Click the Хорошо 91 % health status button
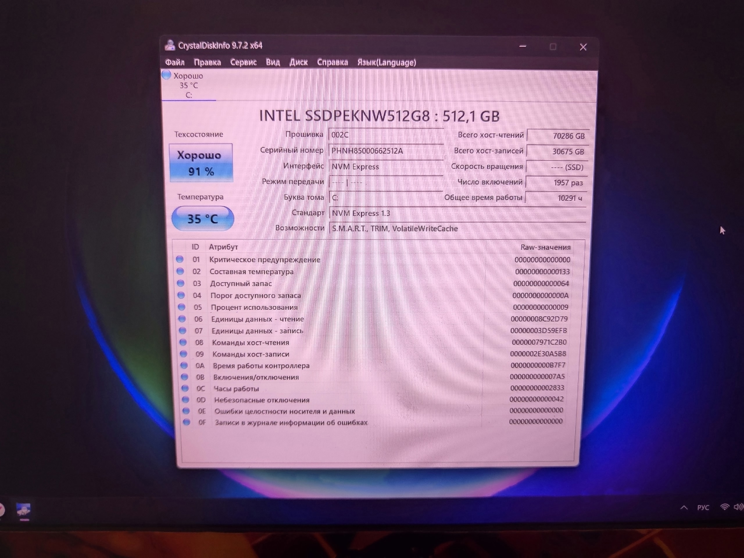Screen dimensions: 744x558 (201, 163)
